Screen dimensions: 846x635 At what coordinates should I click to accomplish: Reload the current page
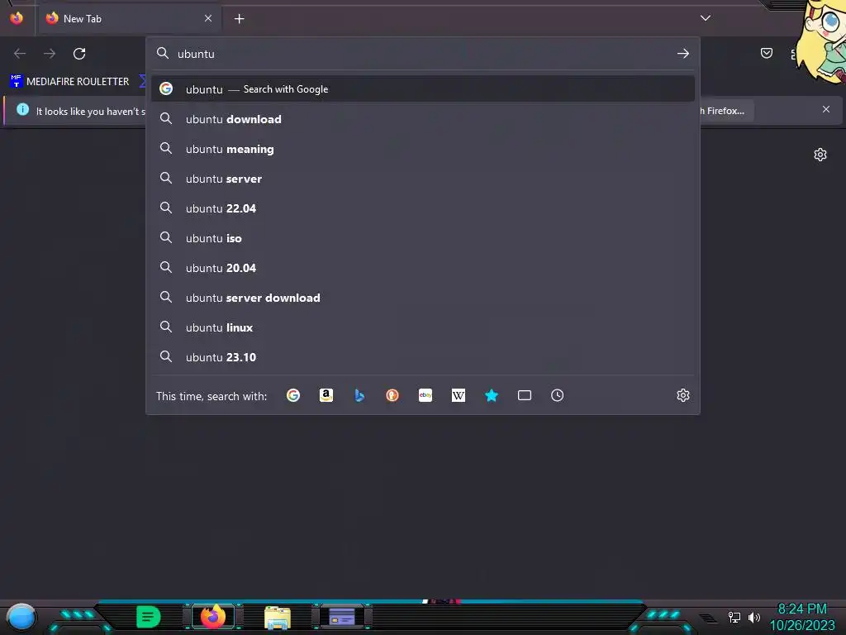[79, 54]
